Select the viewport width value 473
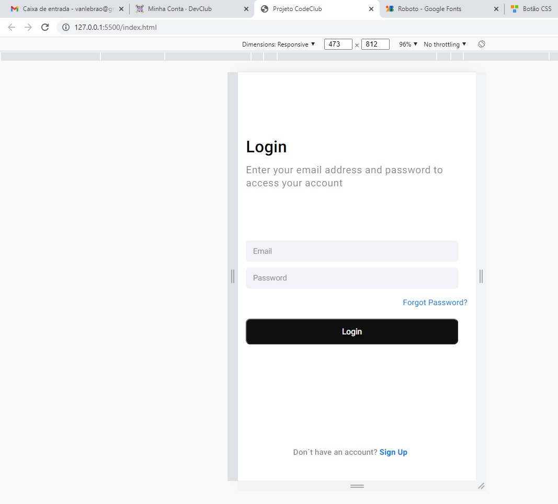This screenshot has height=504, width=558. pos(338,44)
